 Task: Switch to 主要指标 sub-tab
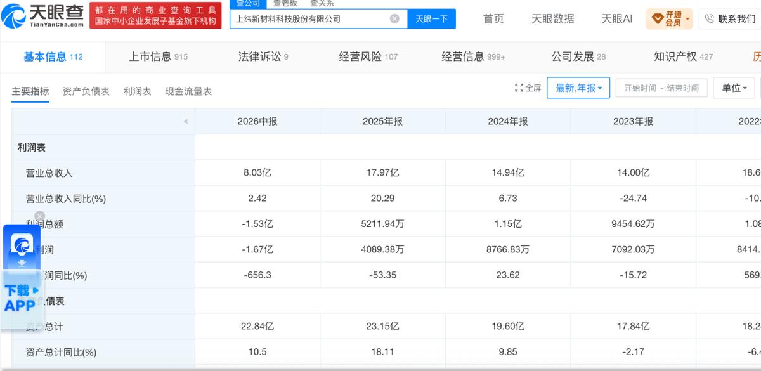pos(30,91)
